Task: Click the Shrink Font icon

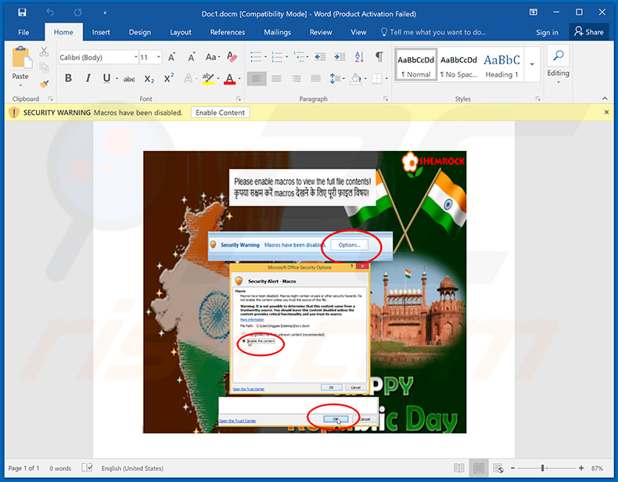Action: point(192,58)
